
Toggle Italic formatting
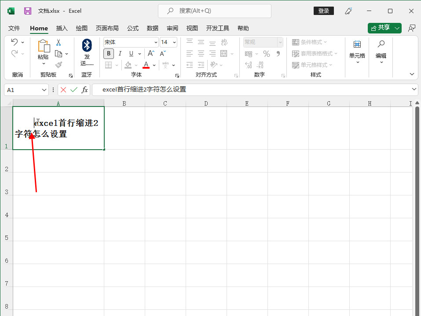(x=120, y=53)
